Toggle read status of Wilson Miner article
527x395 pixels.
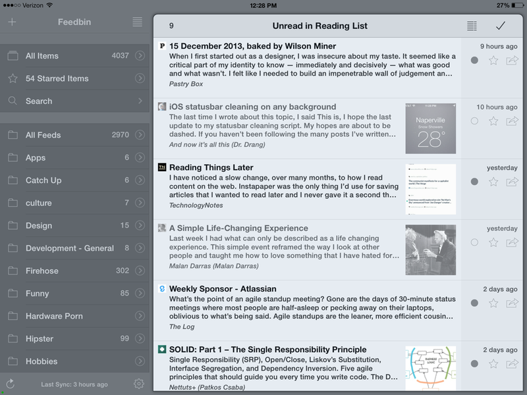[x=474, y=61]
